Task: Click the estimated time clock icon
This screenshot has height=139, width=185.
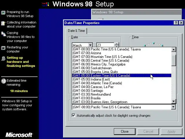Action: click(x=3, y=81)
